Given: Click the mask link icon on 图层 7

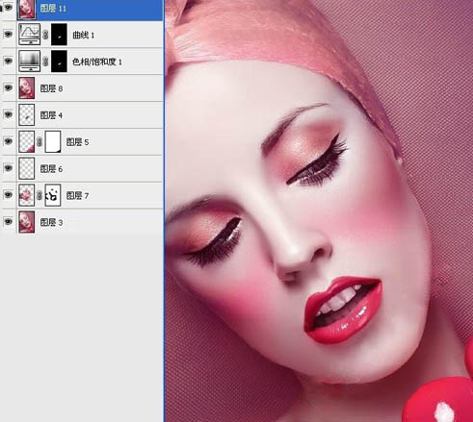Looking at the screenshot, I should click(39, 195).
